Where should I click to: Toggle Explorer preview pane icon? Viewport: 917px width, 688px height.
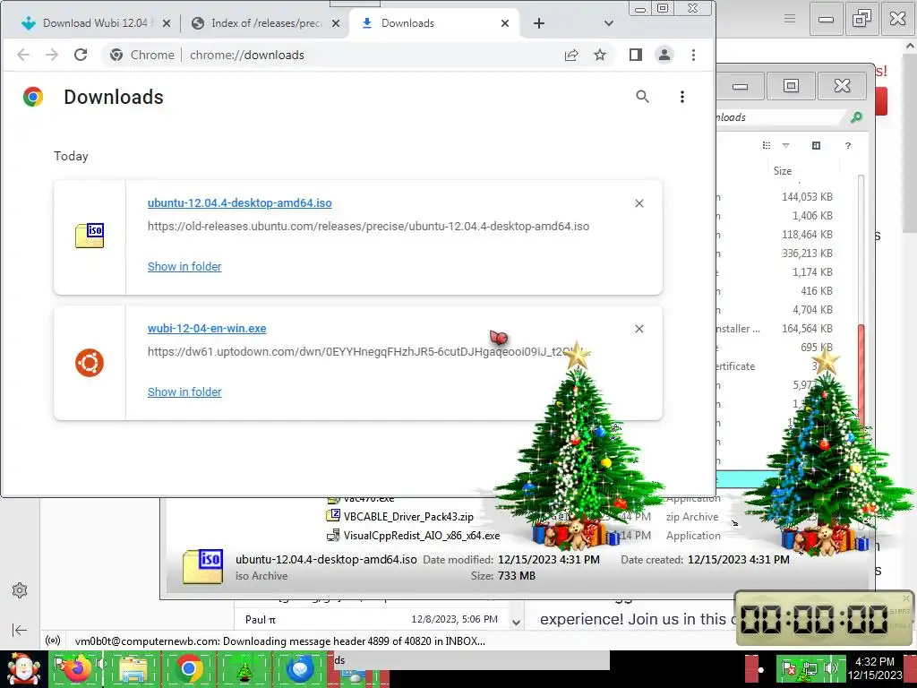817,146
